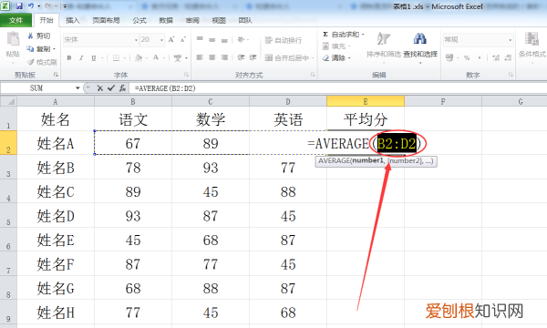
Task: Toggle Wrap Text (自动换行)
Action: click(284, 40)
